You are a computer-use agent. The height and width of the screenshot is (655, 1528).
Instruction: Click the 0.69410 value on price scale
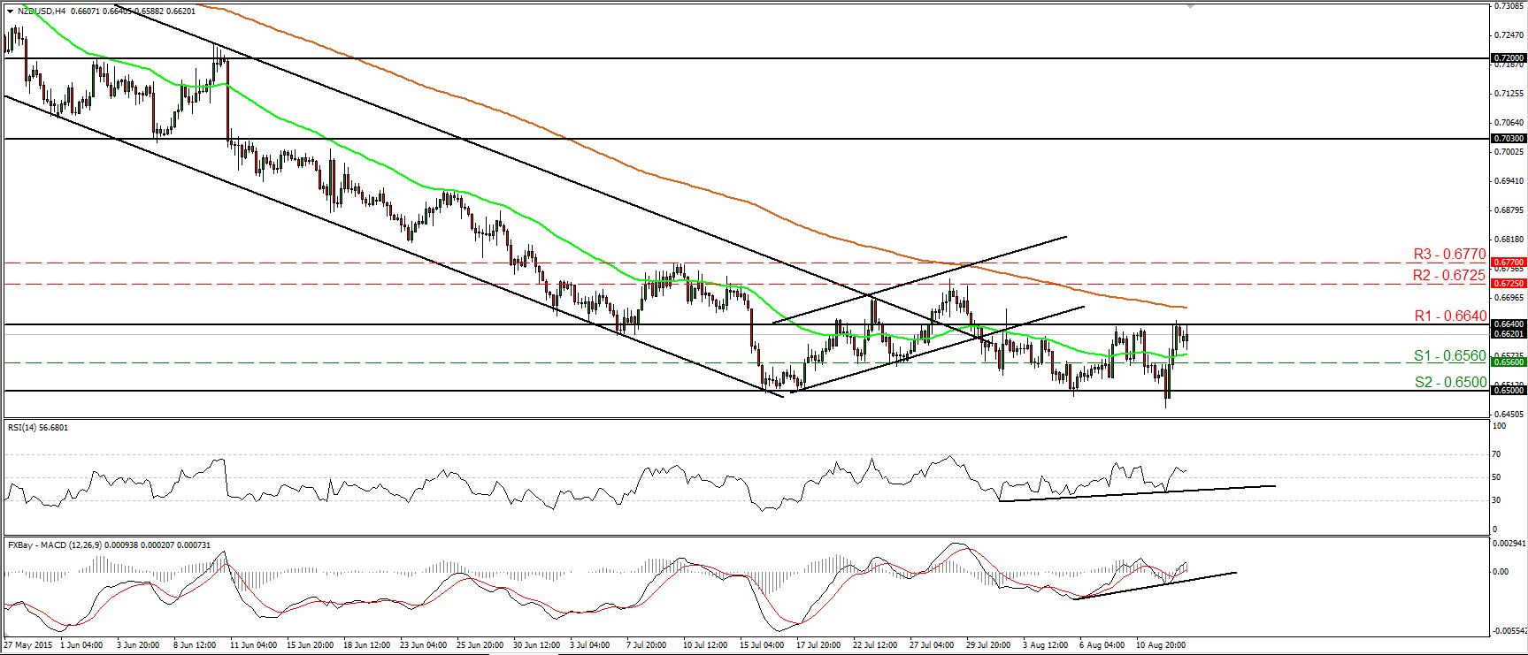click(1509, 180)
